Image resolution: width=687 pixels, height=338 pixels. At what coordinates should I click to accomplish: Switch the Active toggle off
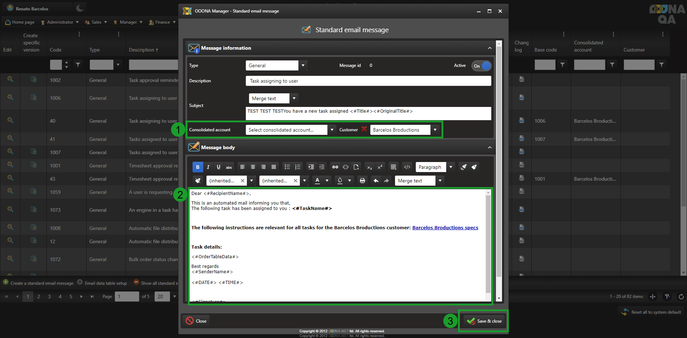click(481, 66)
